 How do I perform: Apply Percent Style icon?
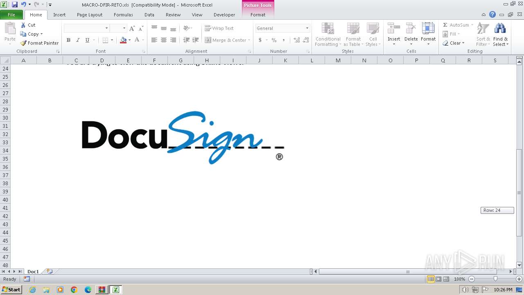(x=274, y=40)
